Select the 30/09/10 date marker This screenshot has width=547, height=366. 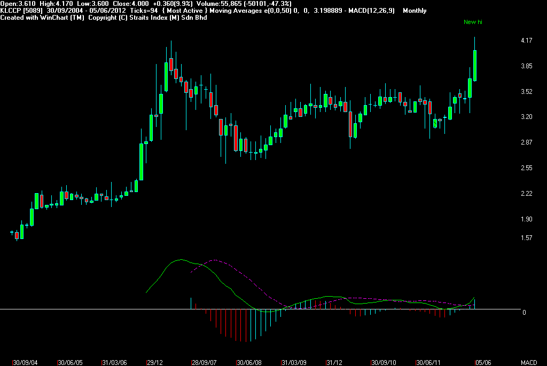pos(384,363)
